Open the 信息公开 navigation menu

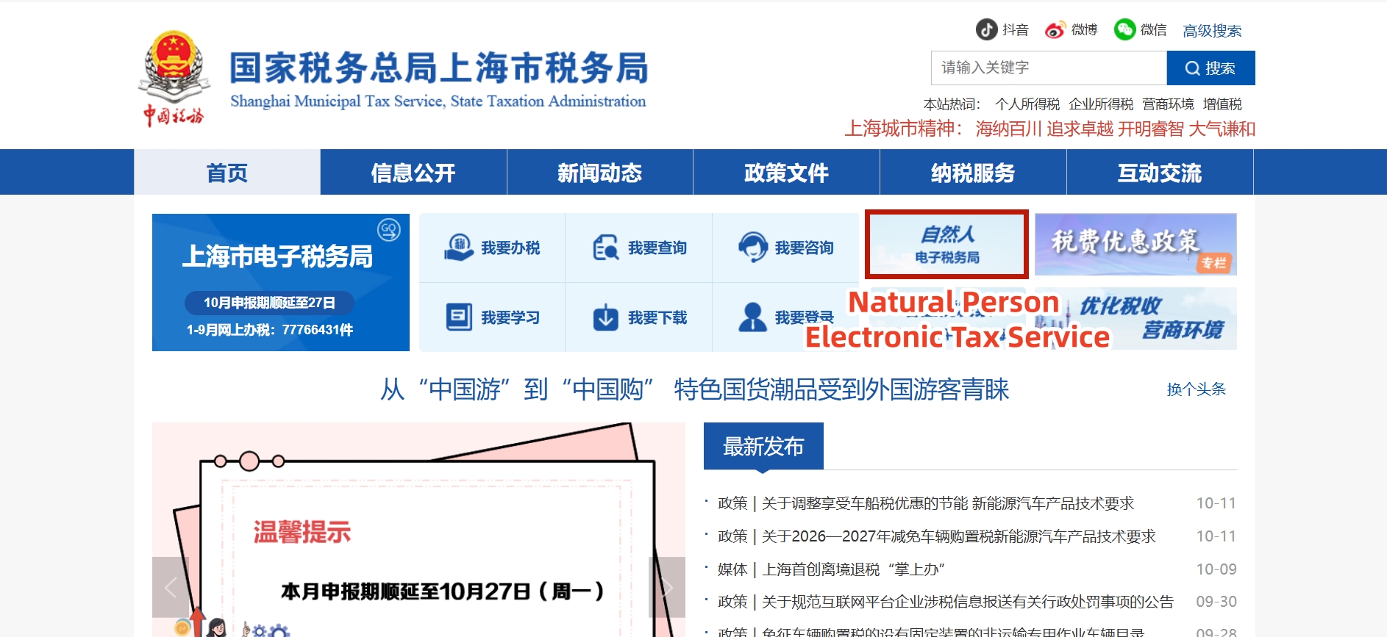click(x=413, y=173)
